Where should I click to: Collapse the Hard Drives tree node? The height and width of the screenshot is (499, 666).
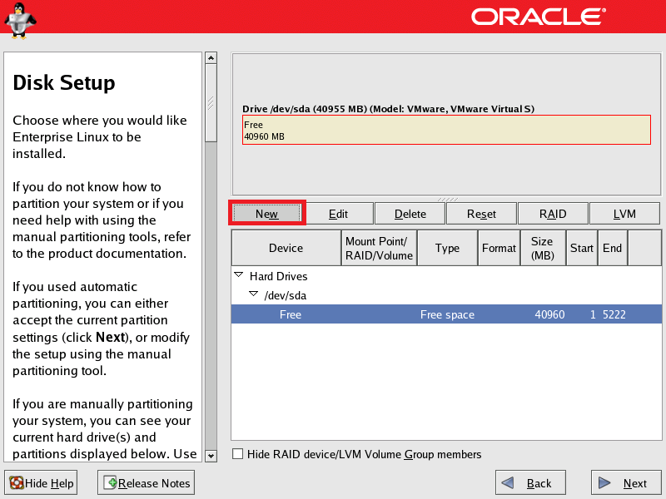click(239, 276)
